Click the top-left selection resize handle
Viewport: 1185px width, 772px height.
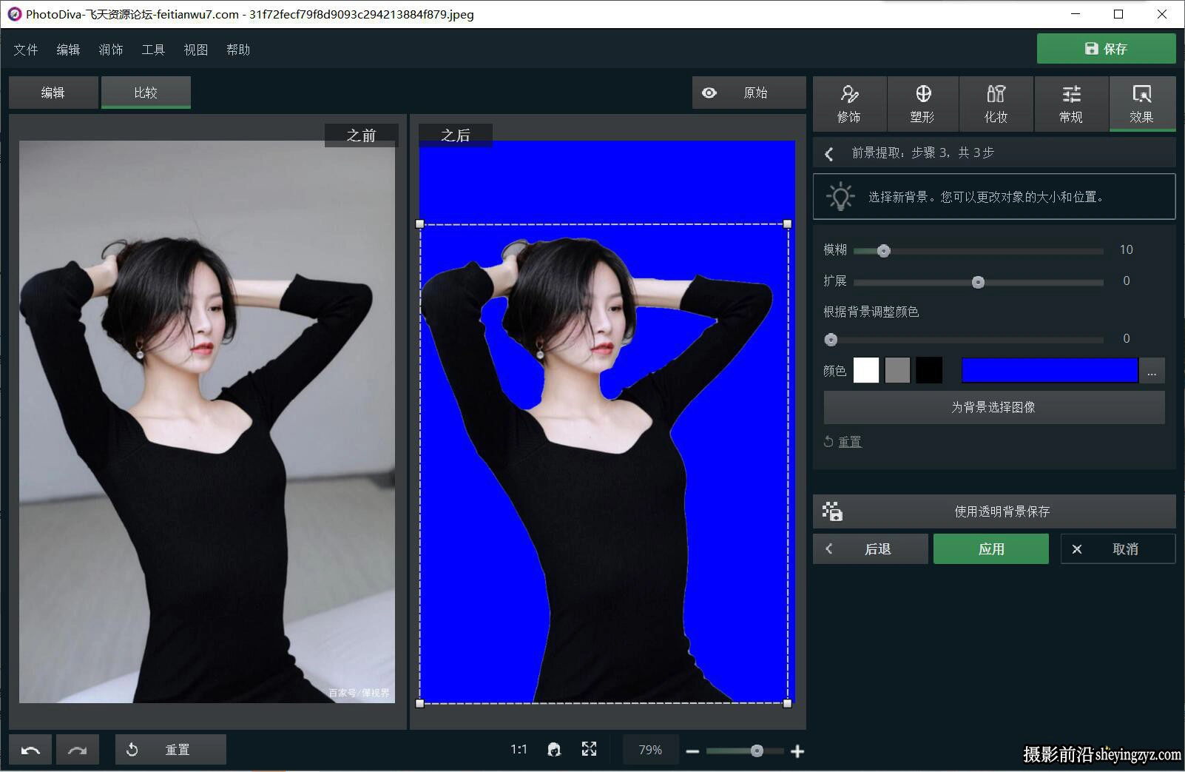[x=420, y=224]
